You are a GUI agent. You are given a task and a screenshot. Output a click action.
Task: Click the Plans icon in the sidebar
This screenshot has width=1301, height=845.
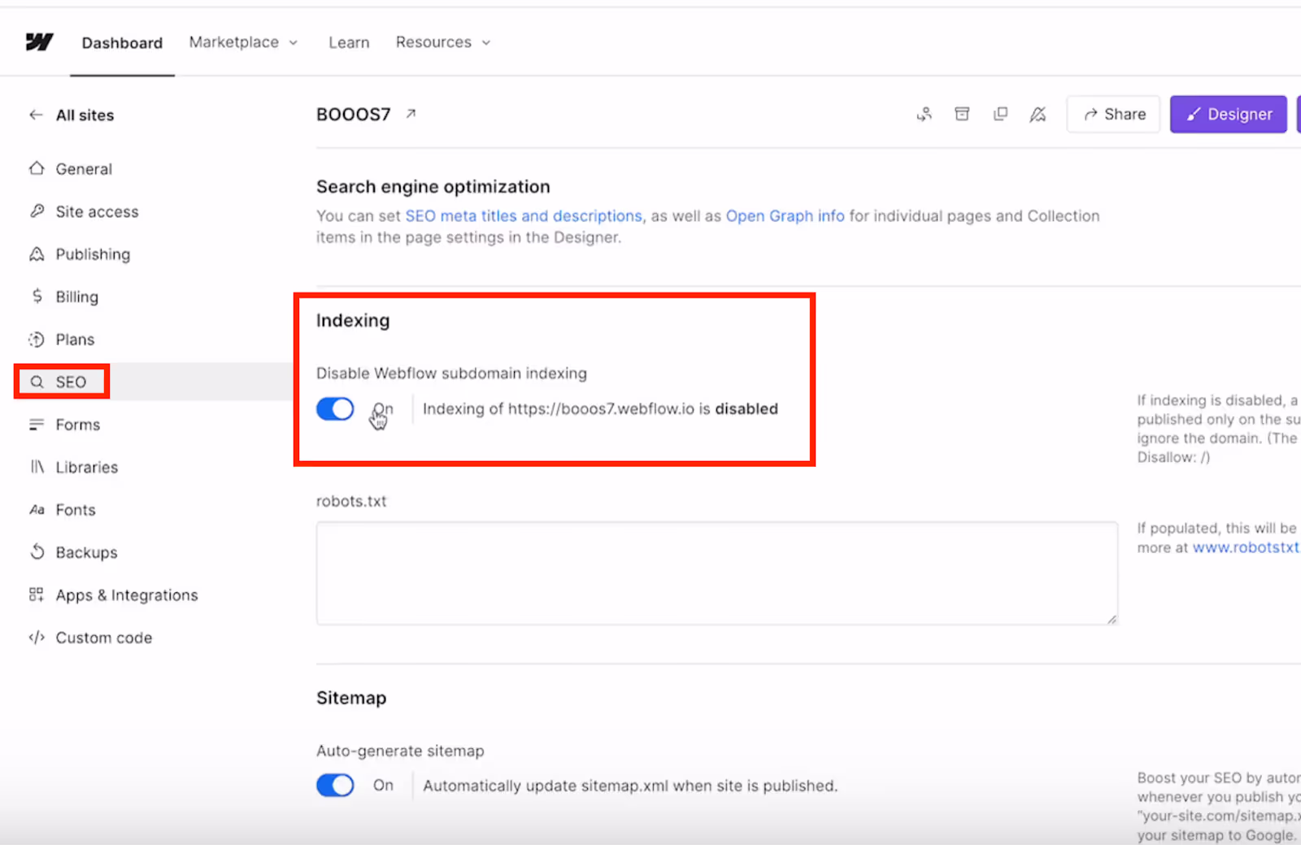37,339
